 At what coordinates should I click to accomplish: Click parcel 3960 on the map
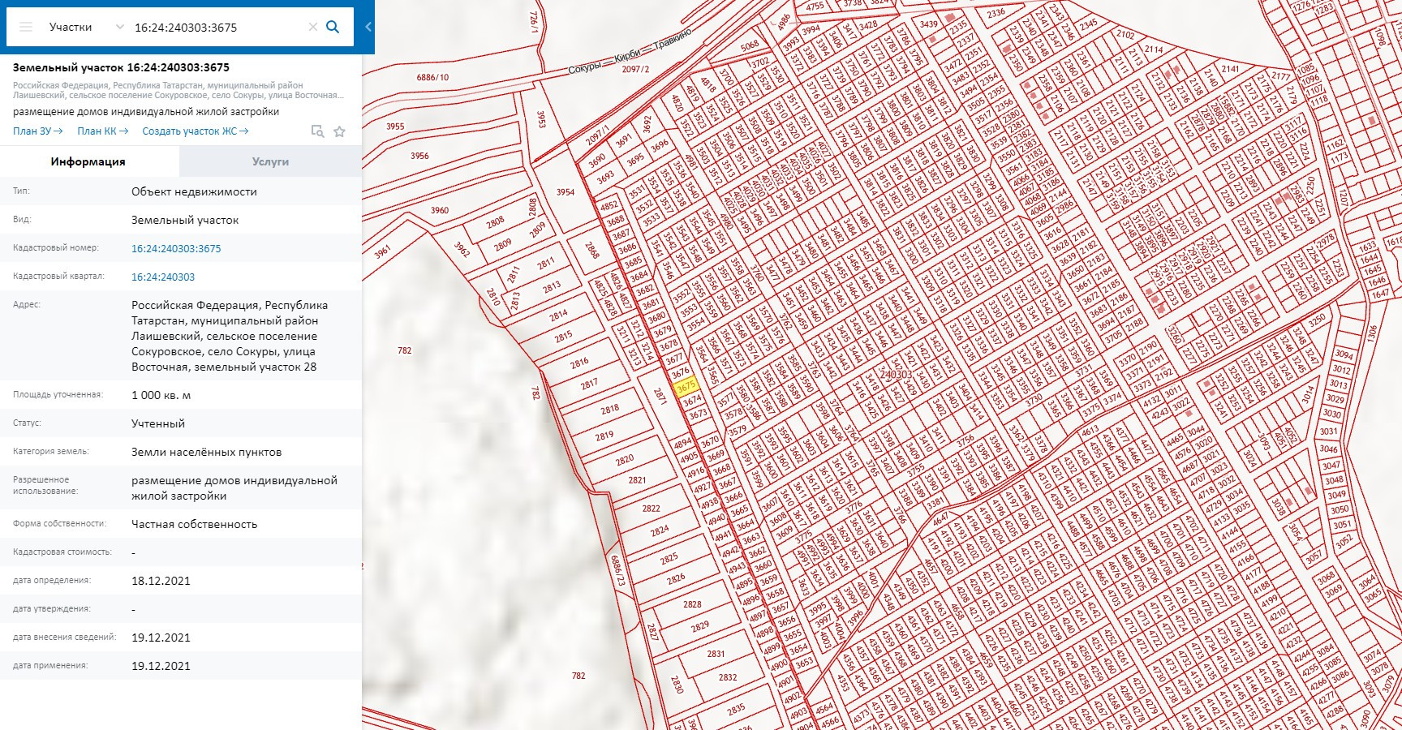pyautogui.click(x=440, y=210)
